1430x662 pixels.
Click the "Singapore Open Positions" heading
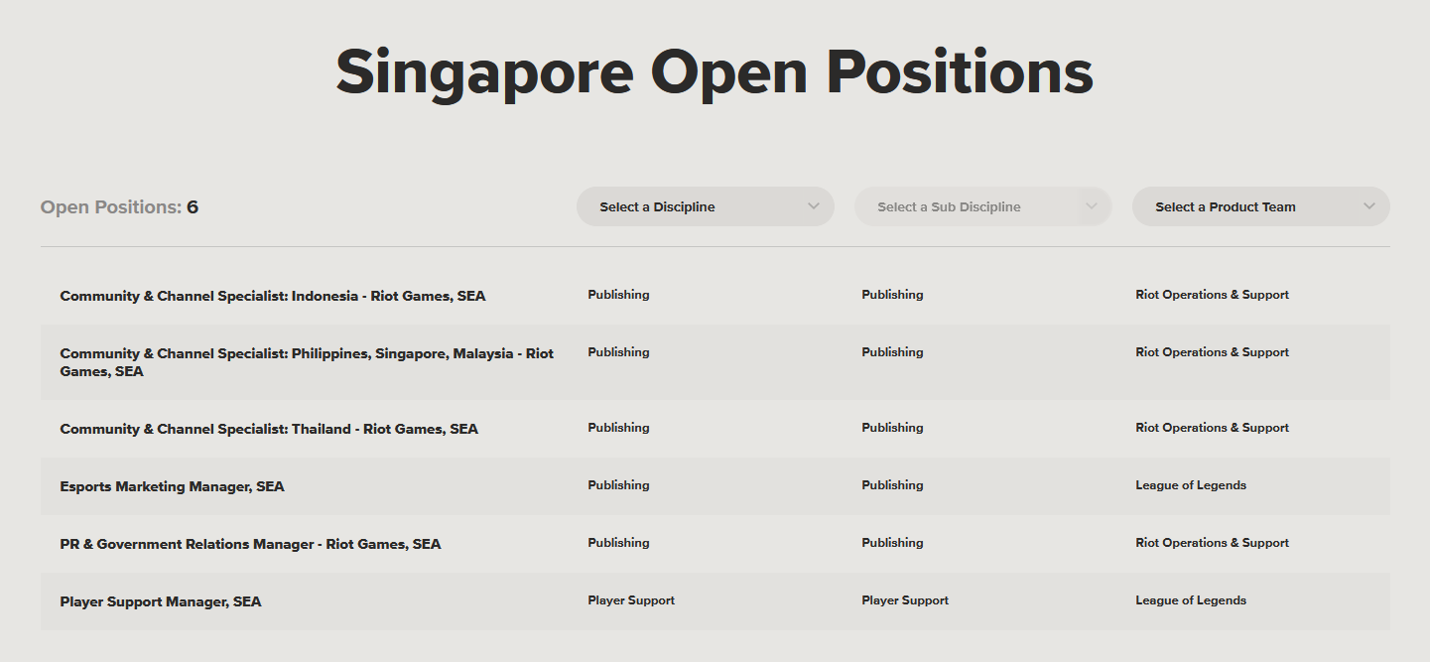click(x=715, y=72)
